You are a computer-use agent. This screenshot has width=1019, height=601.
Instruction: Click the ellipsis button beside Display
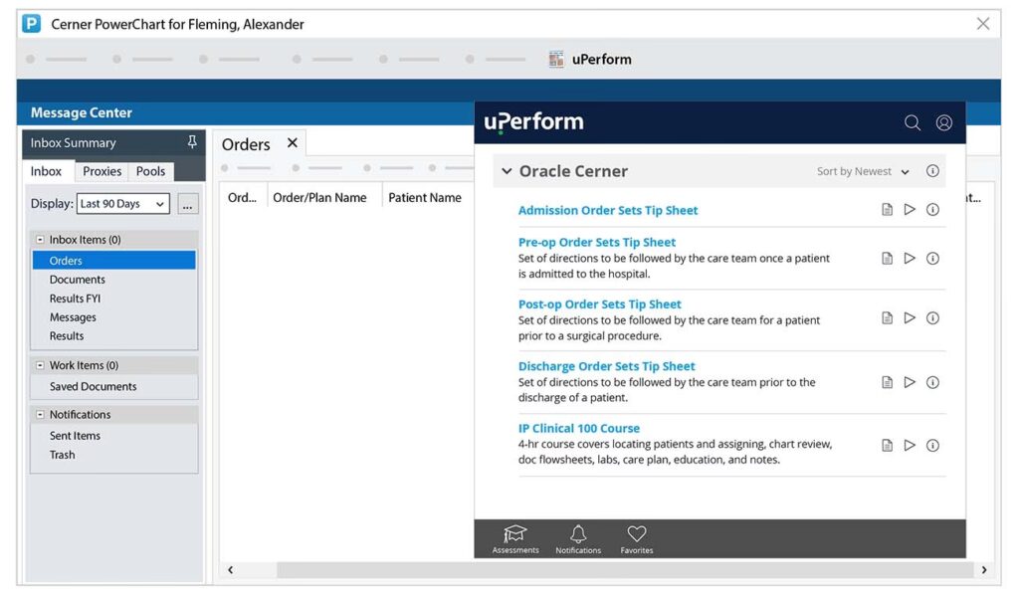(188, 204)
